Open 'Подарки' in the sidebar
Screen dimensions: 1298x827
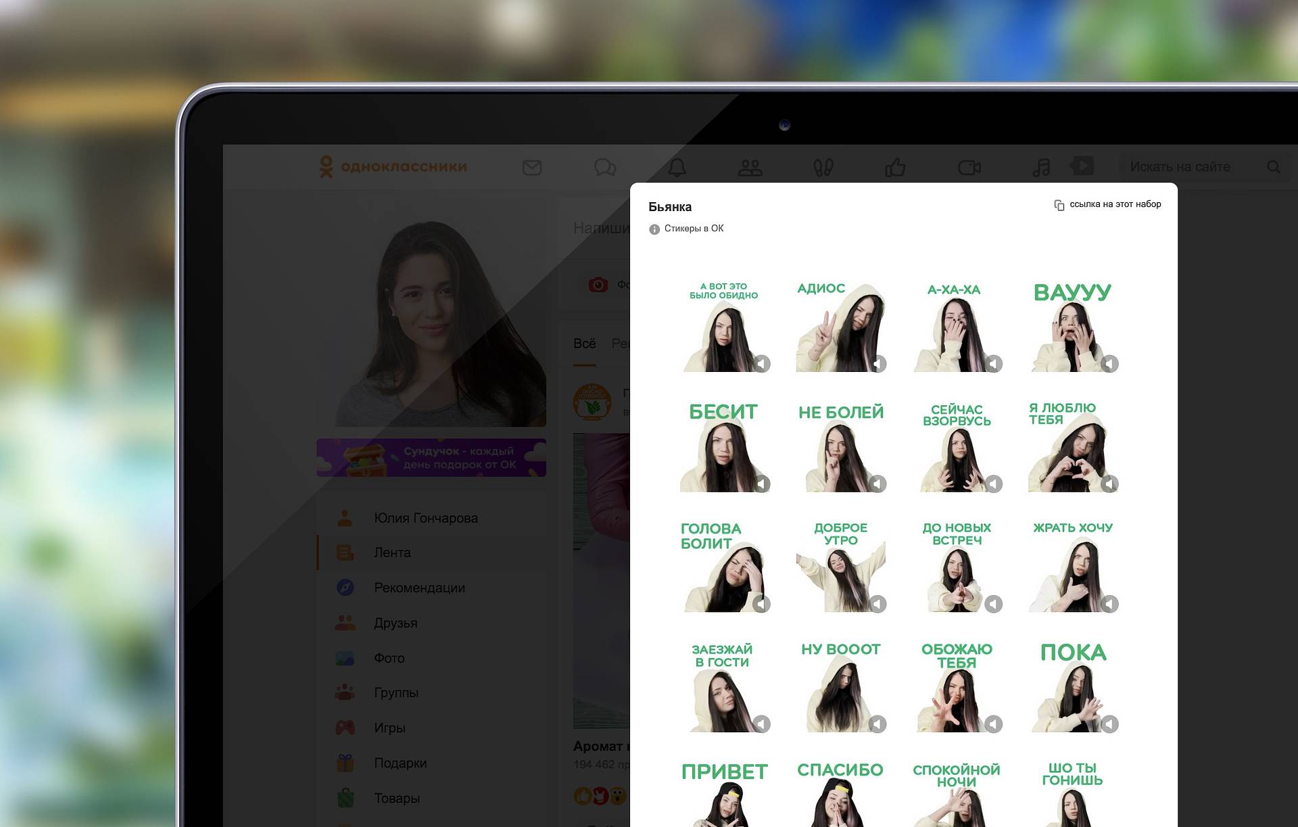point(431,763)
